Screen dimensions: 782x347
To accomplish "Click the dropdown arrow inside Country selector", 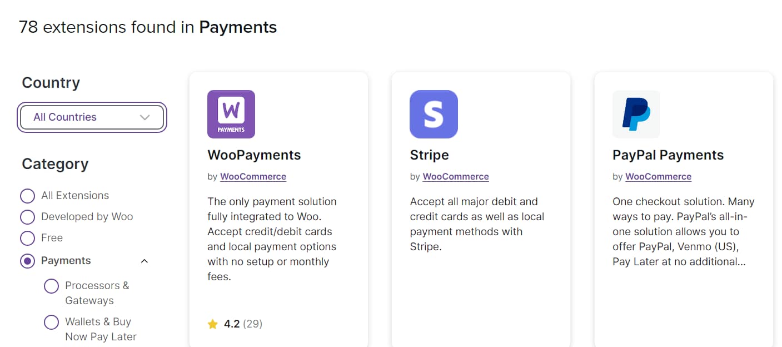I will (145, 117).
